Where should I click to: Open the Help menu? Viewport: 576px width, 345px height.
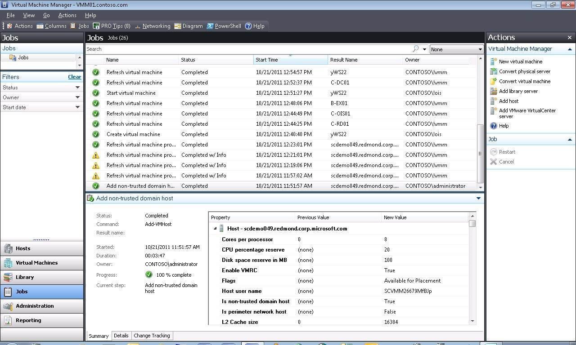(x=90, y=15)
